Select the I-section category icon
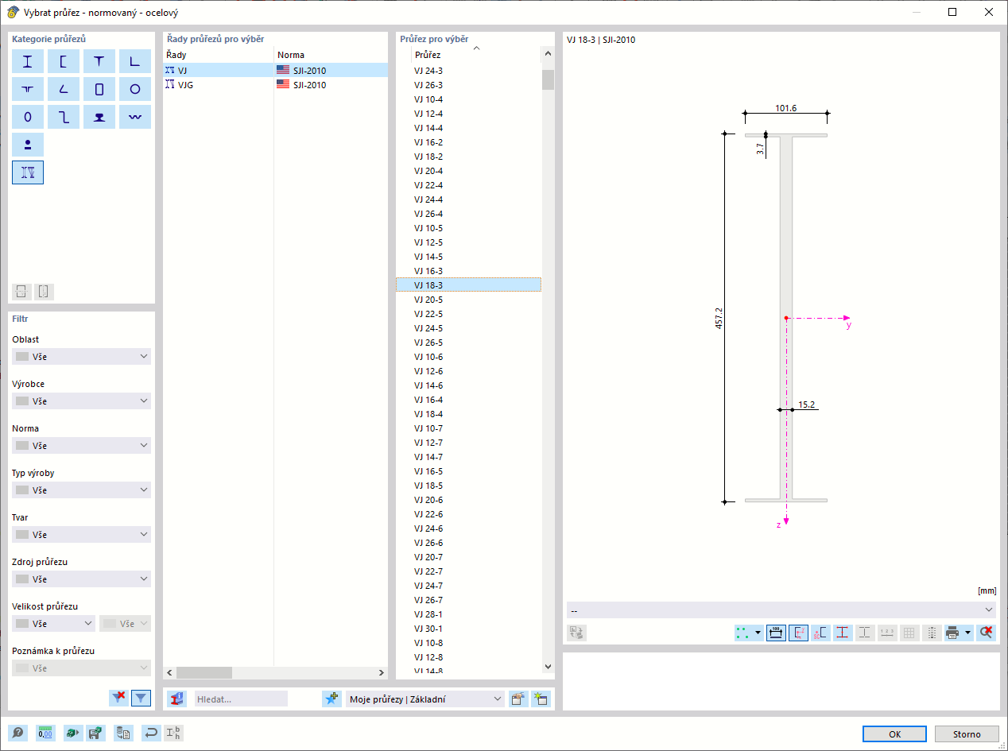1008x751 pixels. (28, 61)
